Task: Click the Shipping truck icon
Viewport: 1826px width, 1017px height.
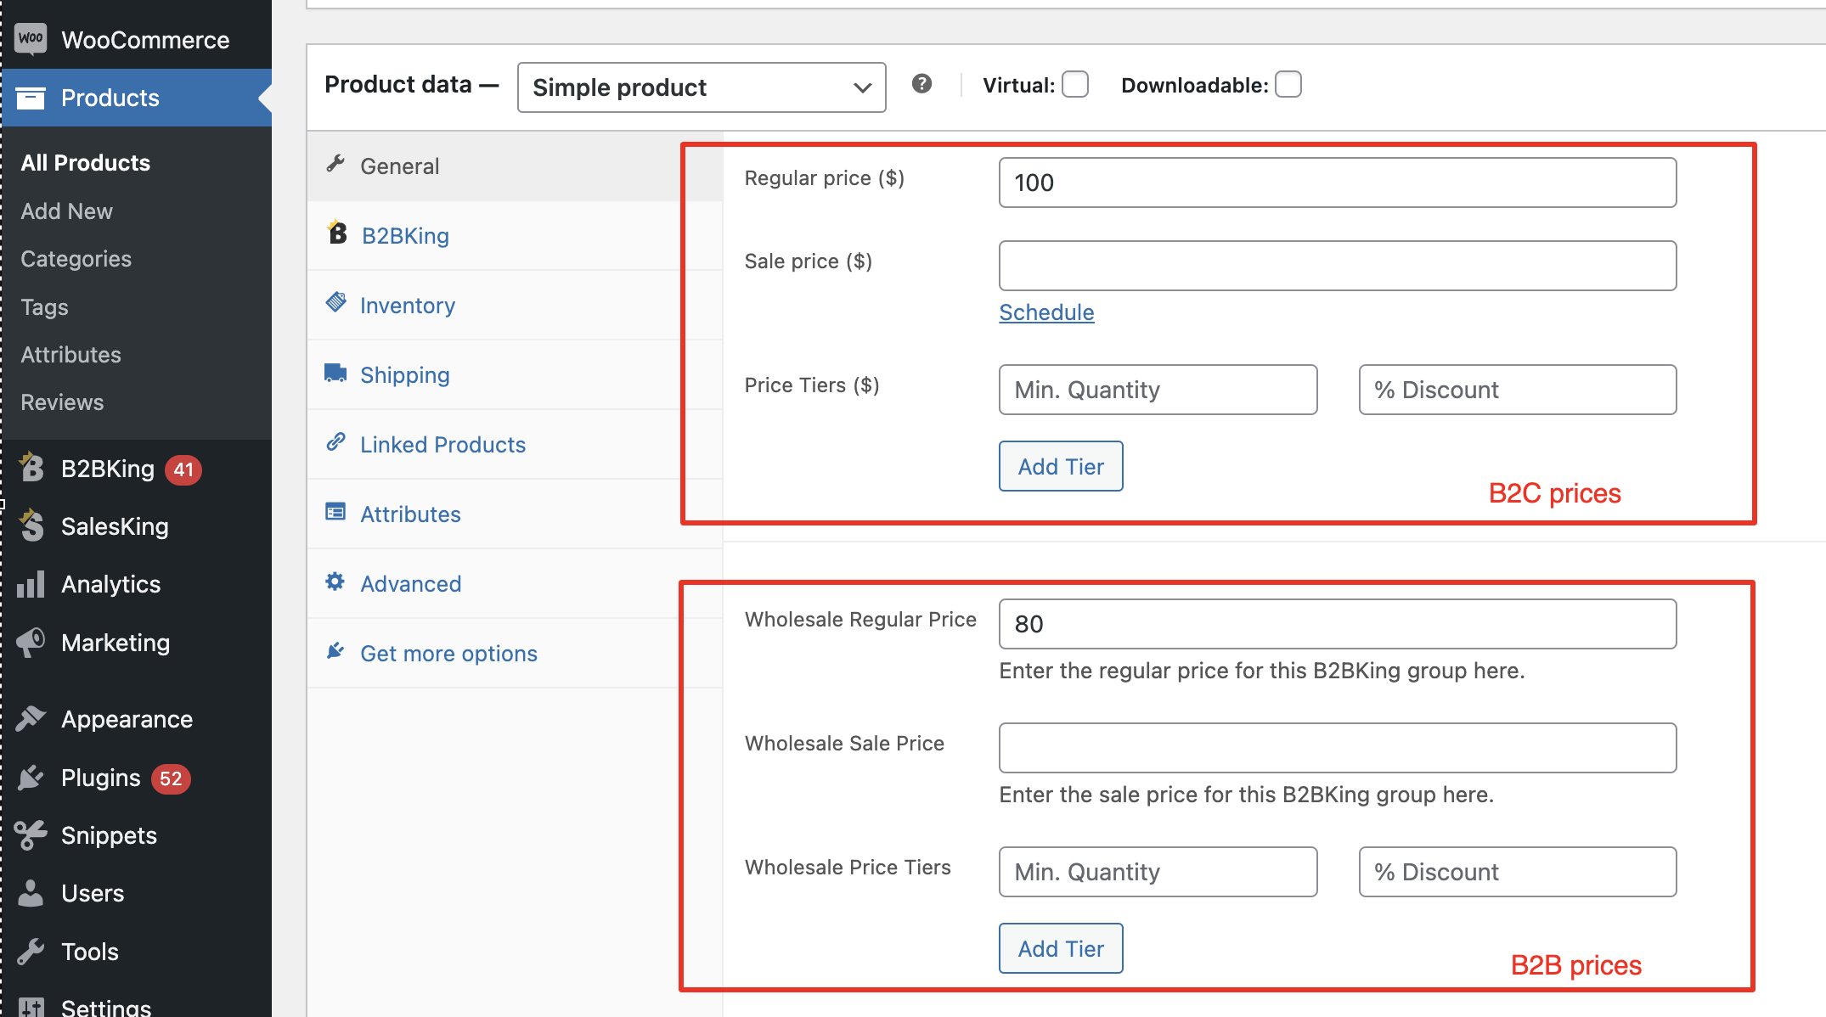Action: point(335,373)
